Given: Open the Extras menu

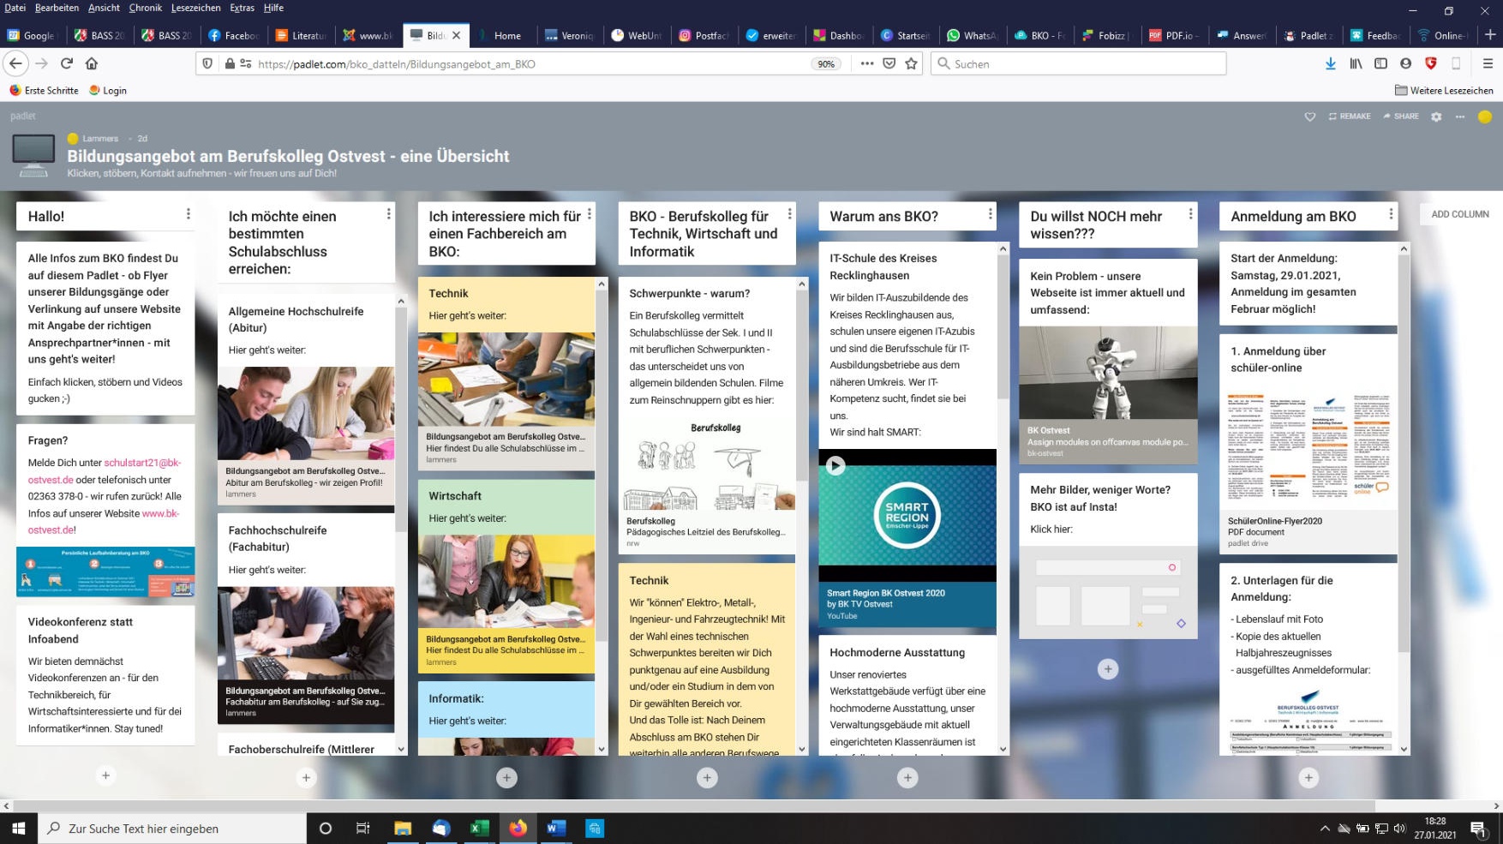Looking at the screenshot, I should (x=242, y=8).
